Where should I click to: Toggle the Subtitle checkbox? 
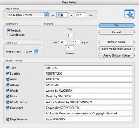[x=8, y=73]
